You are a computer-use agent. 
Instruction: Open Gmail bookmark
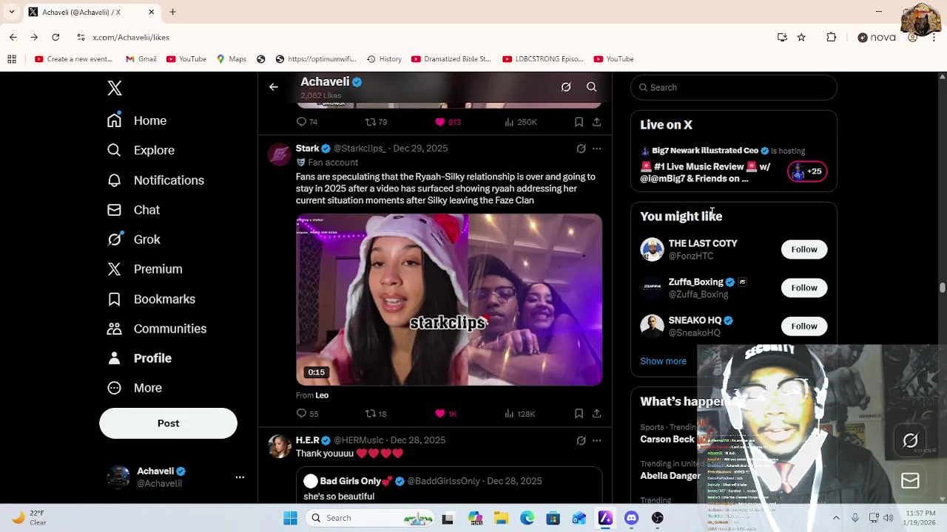pos(141,59)
